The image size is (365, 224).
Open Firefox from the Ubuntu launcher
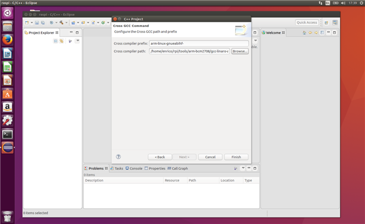pos(8,39)
